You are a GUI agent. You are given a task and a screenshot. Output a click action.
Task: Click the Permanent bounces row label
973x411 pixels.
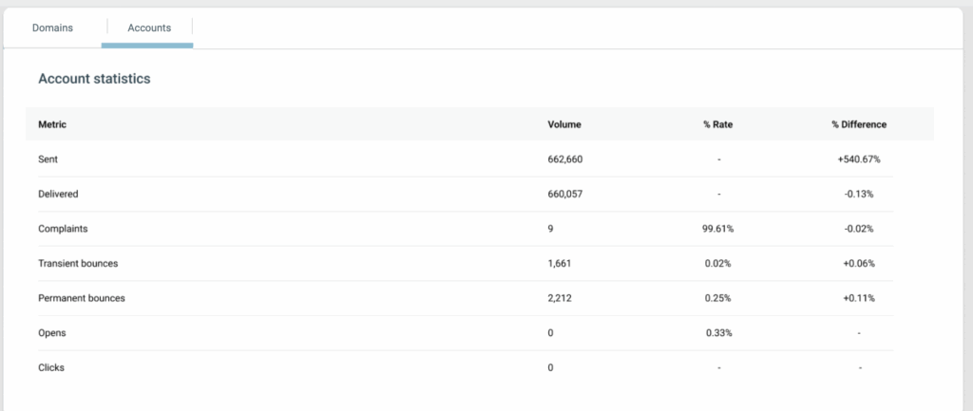82,298
